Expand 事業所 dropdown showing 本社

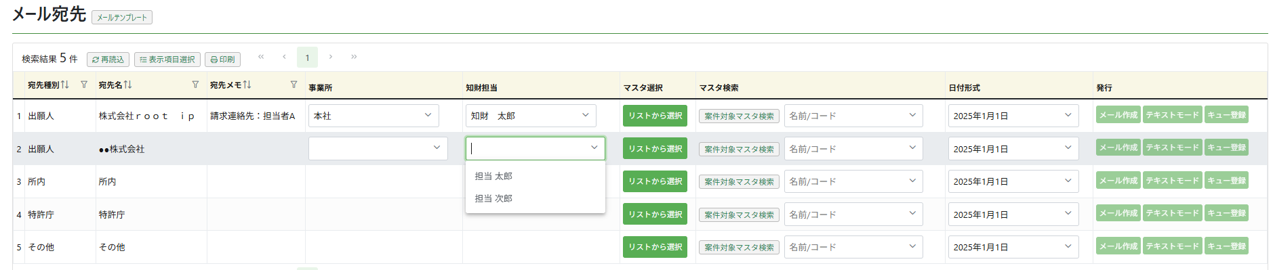coord(373,116)
